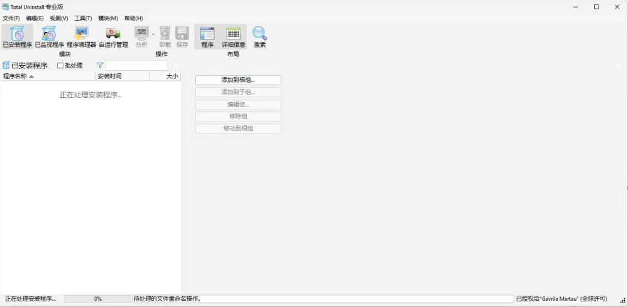Open the 视图(V) menu
628x307 pixels.
[59, 18]
